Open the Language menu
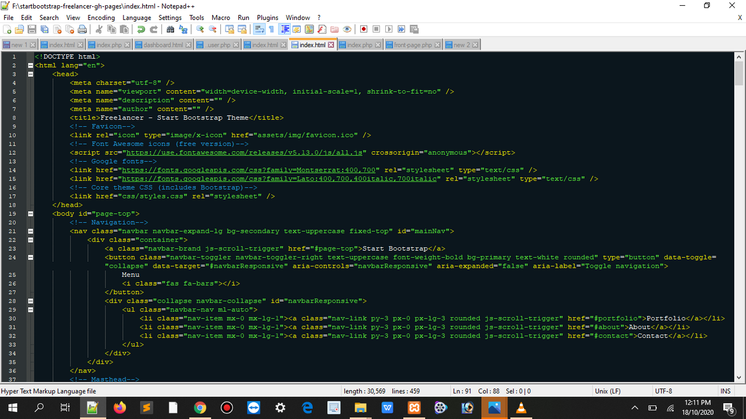 coord(136,17)
